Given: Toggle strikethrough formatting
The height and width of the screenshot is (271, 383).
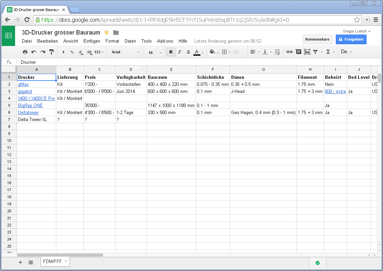Looking at the screenshot, I should (188, 52).
